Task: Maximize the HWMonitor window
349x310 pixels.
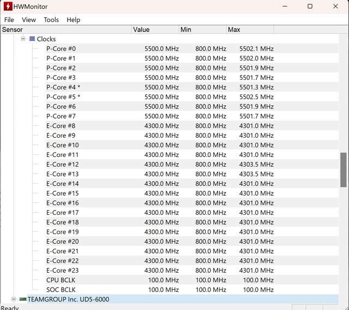Action: [310, 6]
